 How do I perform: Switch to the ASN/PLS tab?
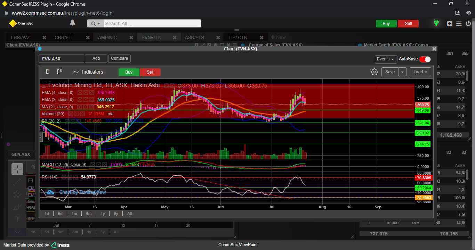click(194, 37)
